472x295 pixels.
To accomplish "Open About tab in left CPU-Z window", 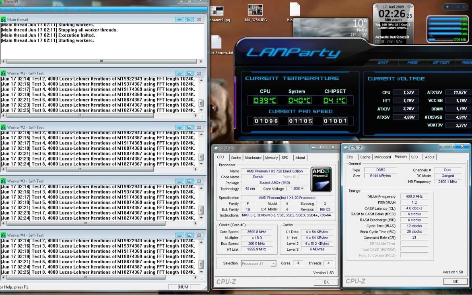I will point(300,157).
